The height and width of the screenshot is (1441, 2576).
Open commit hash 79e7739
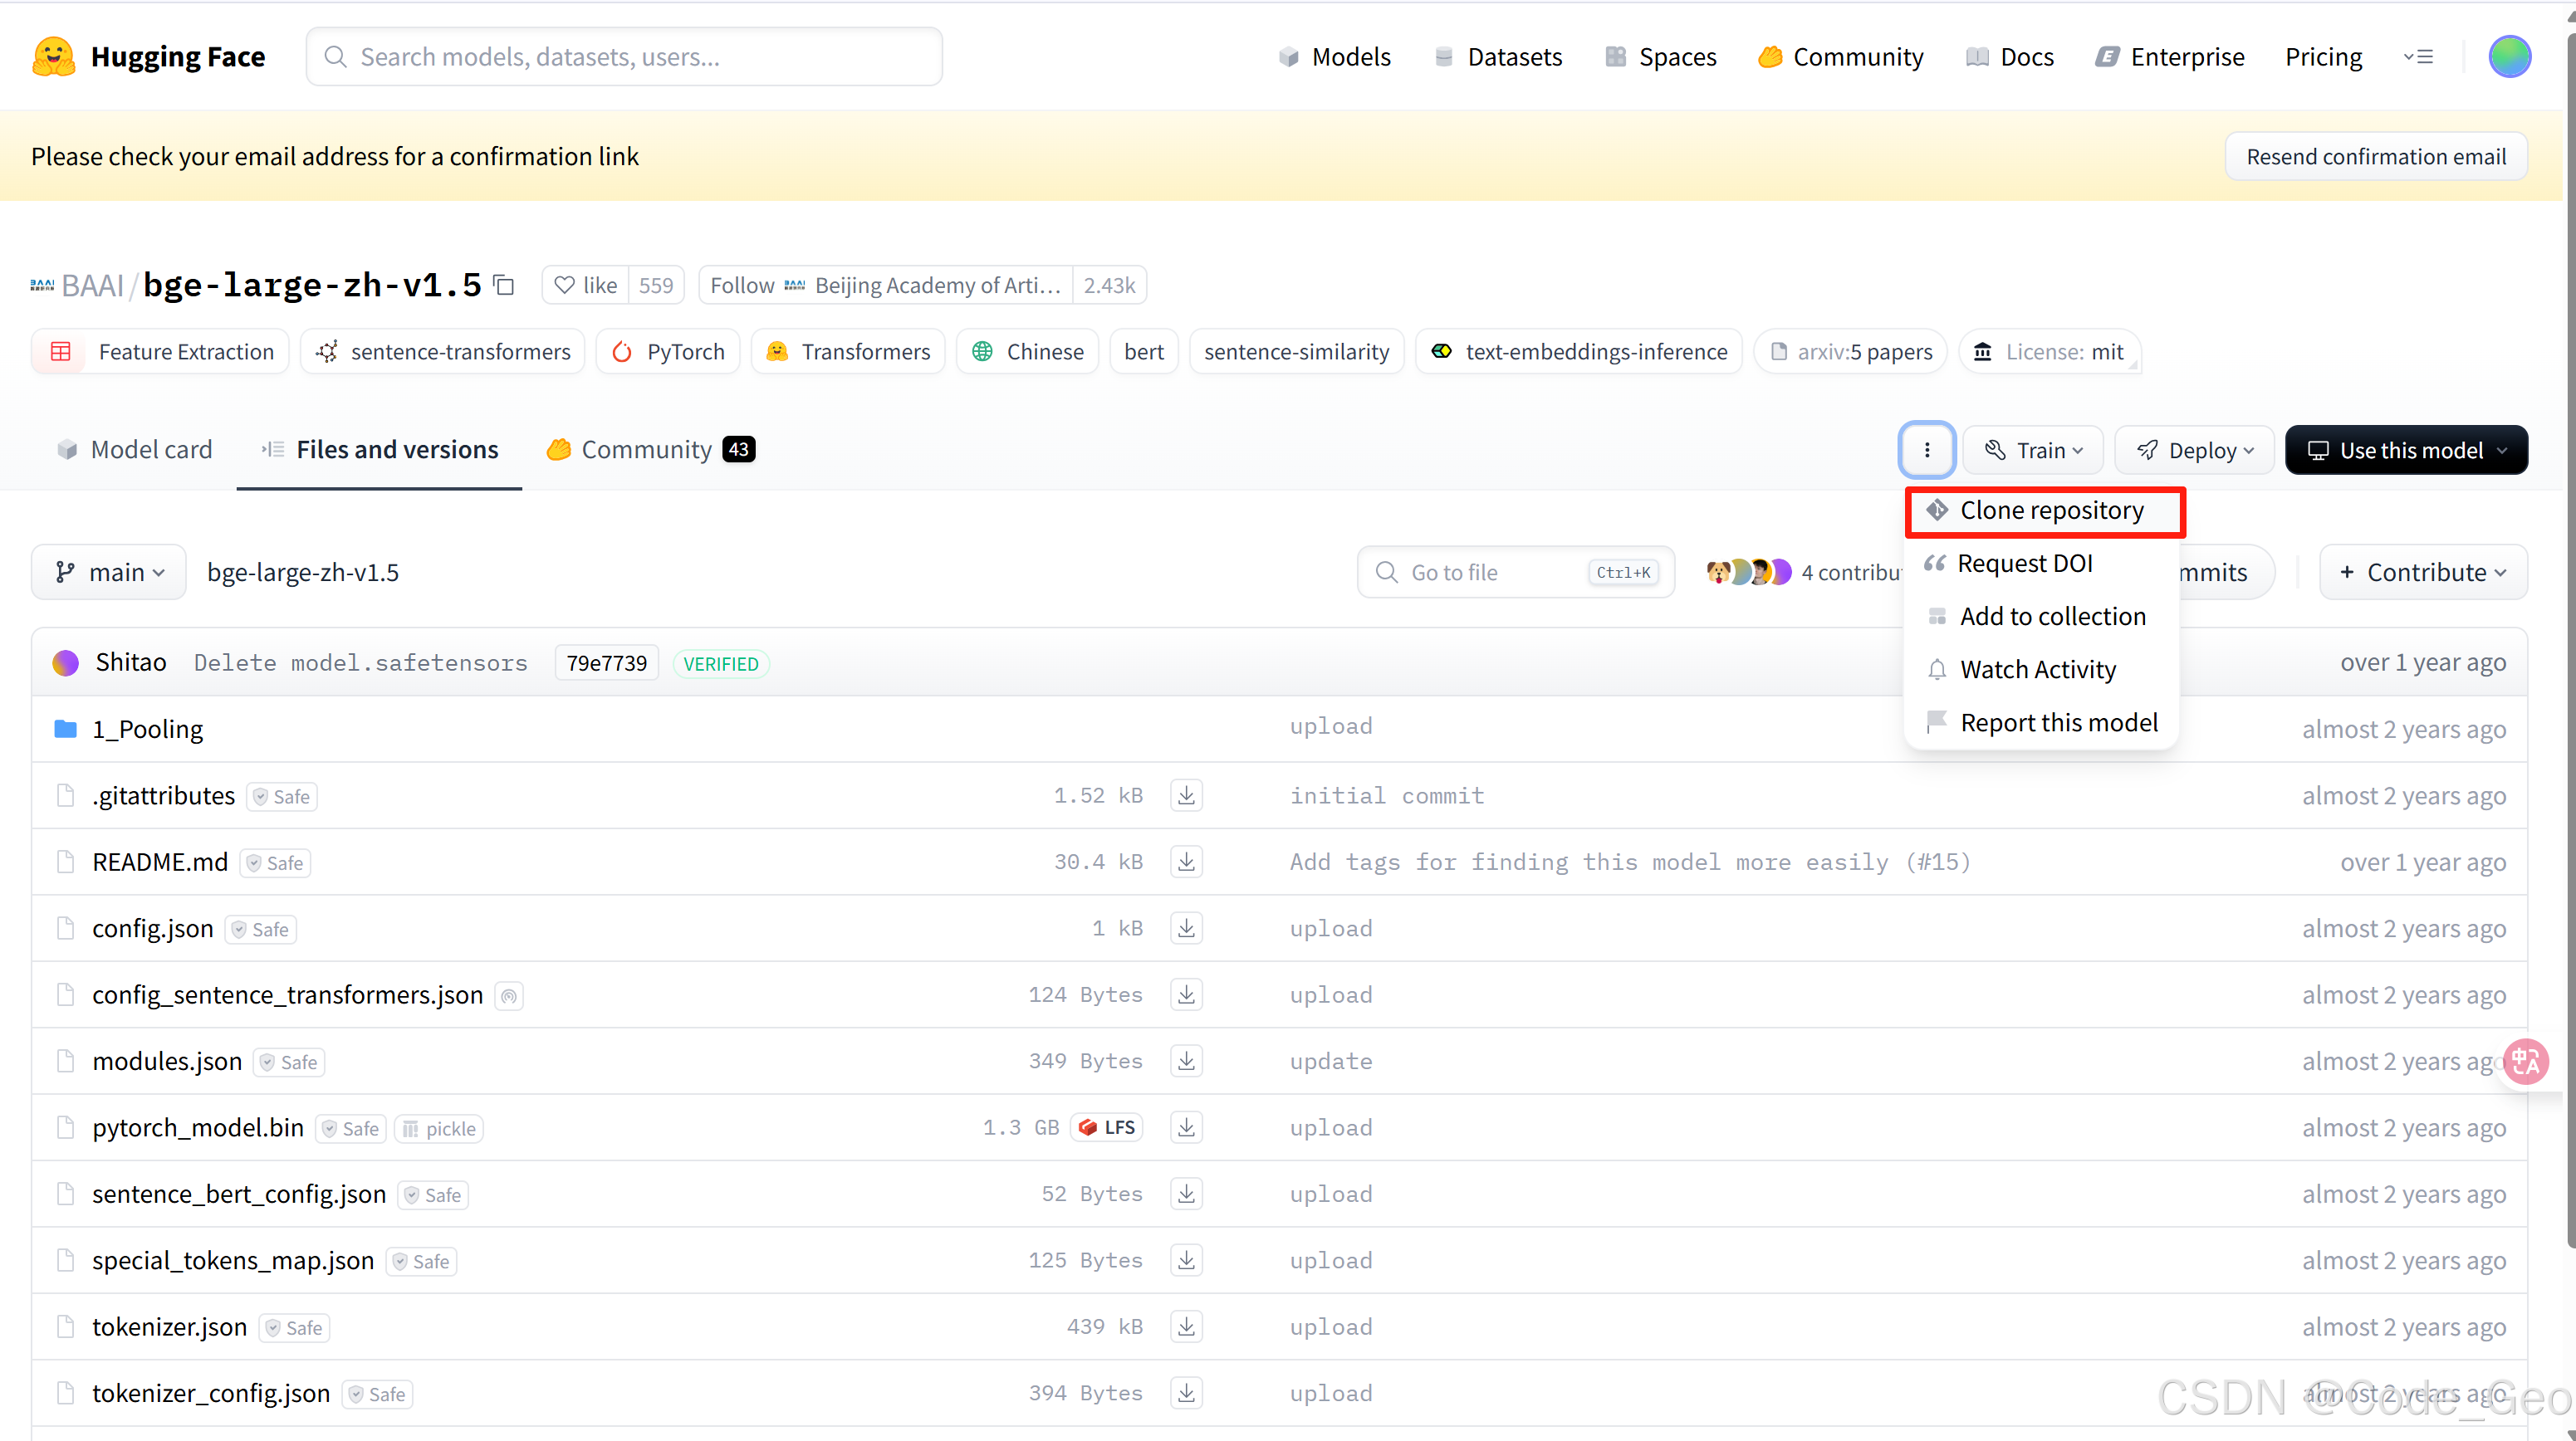tap(606, 663)
